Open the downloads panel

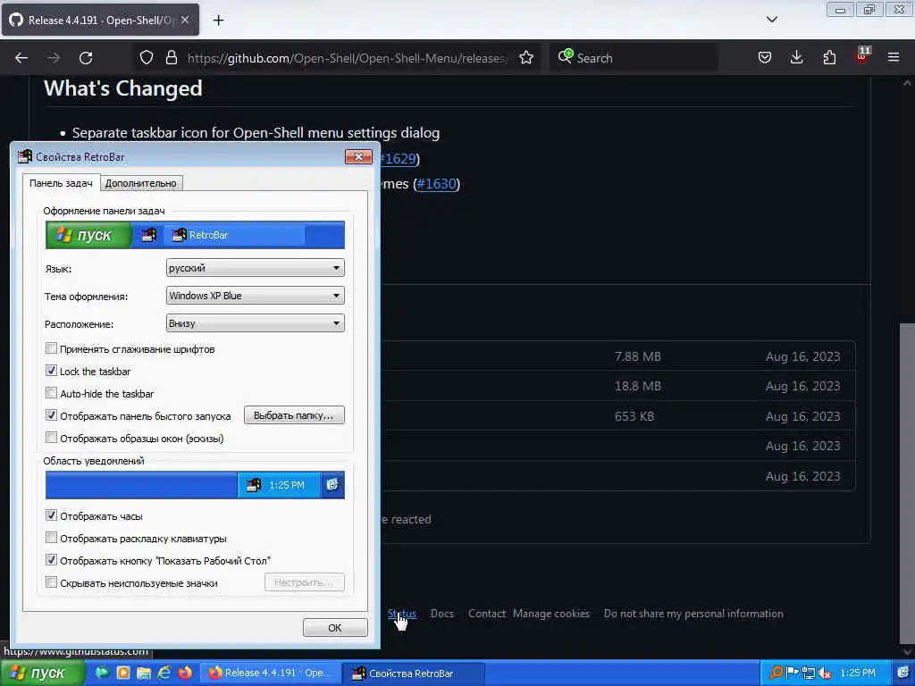(796, 58)
